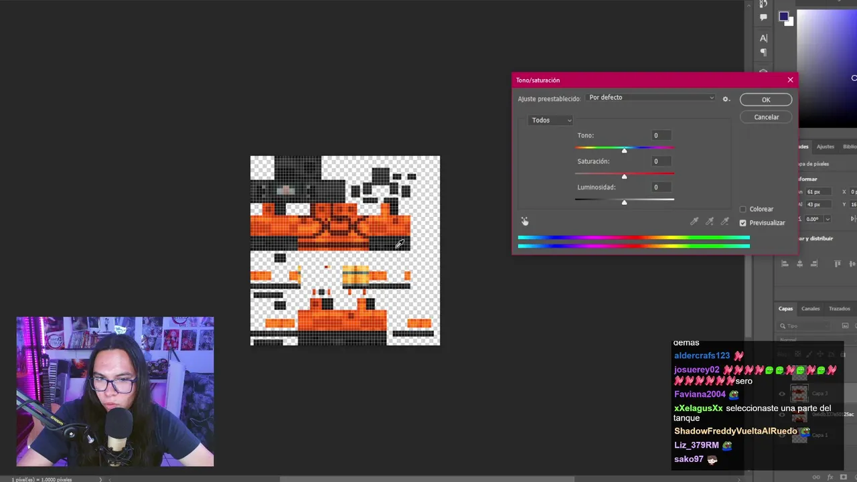Open the Ajuste preestablecido dropdown
This screenshot has height=482, width=857.
[x=651, y=98]
